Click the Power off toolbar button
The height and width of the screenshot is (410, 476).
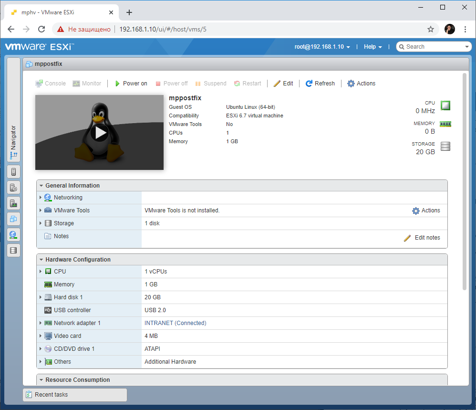[x=172, y=84]
